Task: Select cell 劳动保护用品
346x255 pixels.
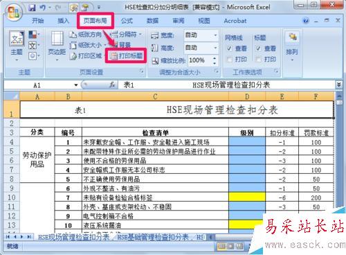Action: click(x=37, y=159)
